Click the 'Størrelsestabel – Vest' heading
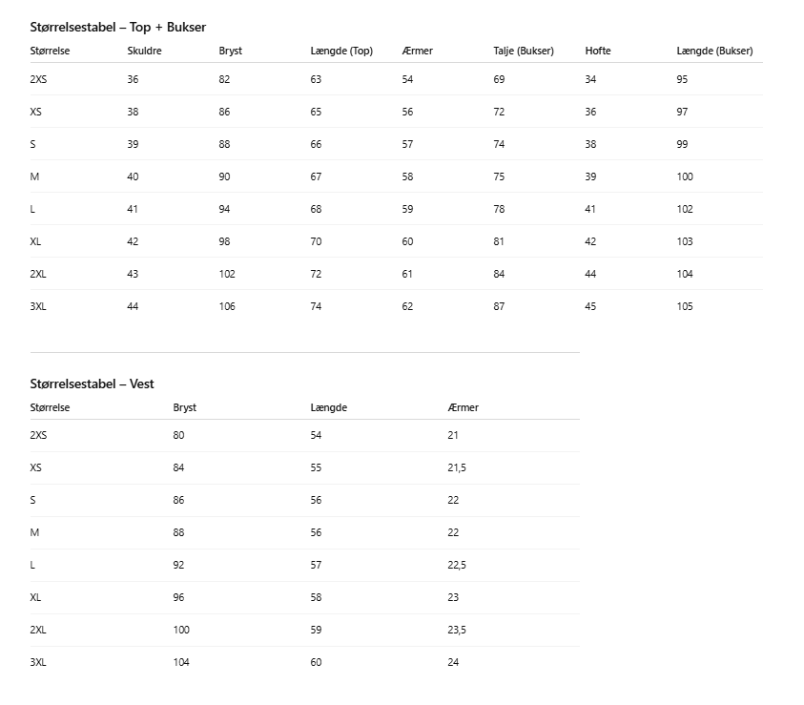Screen dimensions: 804x705 tap(92, 384)
